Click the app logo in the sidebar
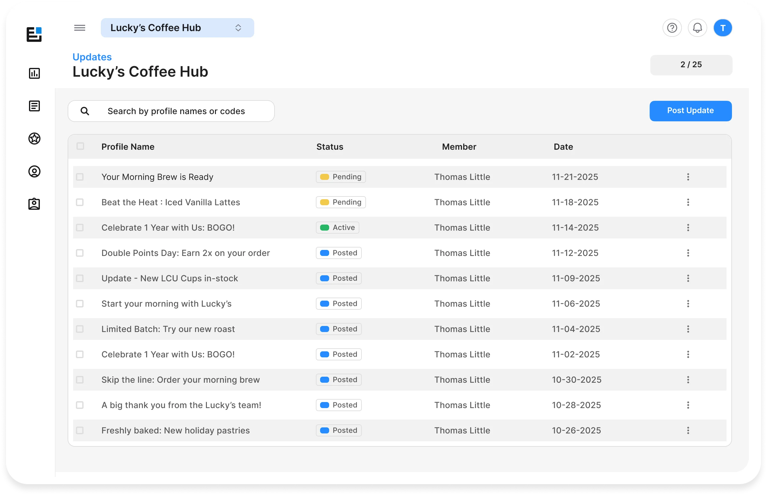This screenshot has width=767, height=495. click(34, 34)
